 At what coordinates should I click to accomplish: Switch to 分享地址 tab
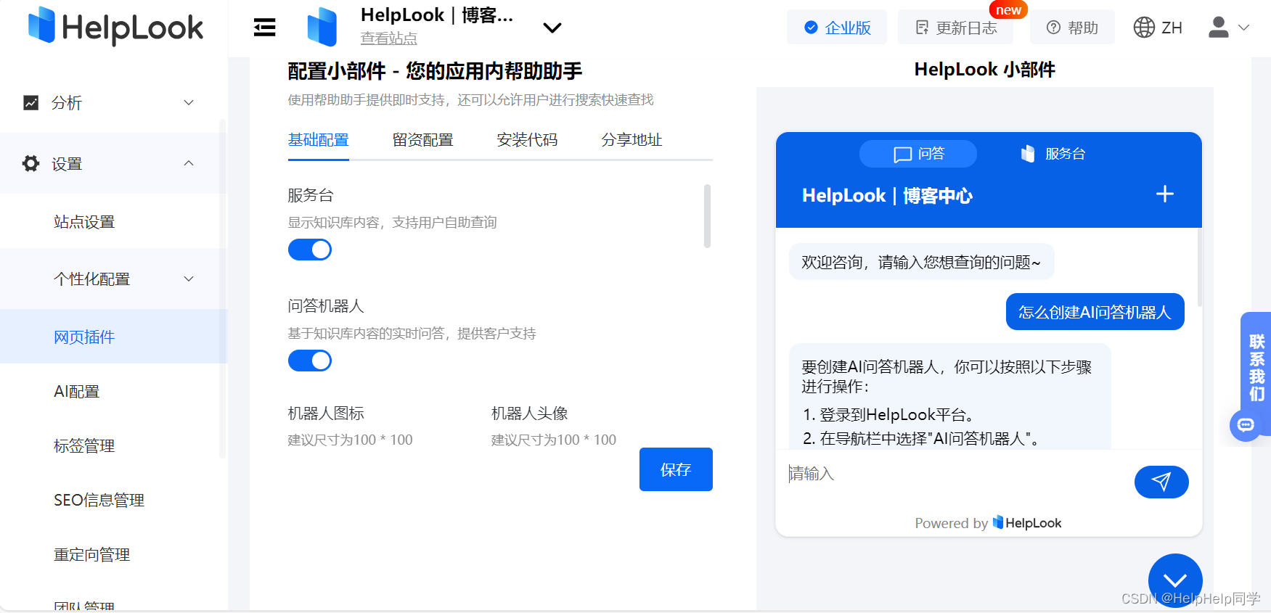click(632, 140)
